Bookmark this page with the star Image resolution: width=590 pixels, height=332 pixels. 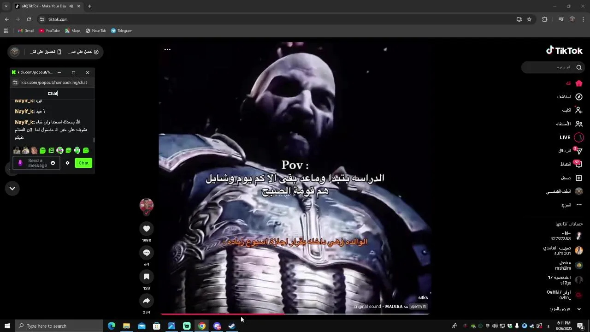coord(529,19)
